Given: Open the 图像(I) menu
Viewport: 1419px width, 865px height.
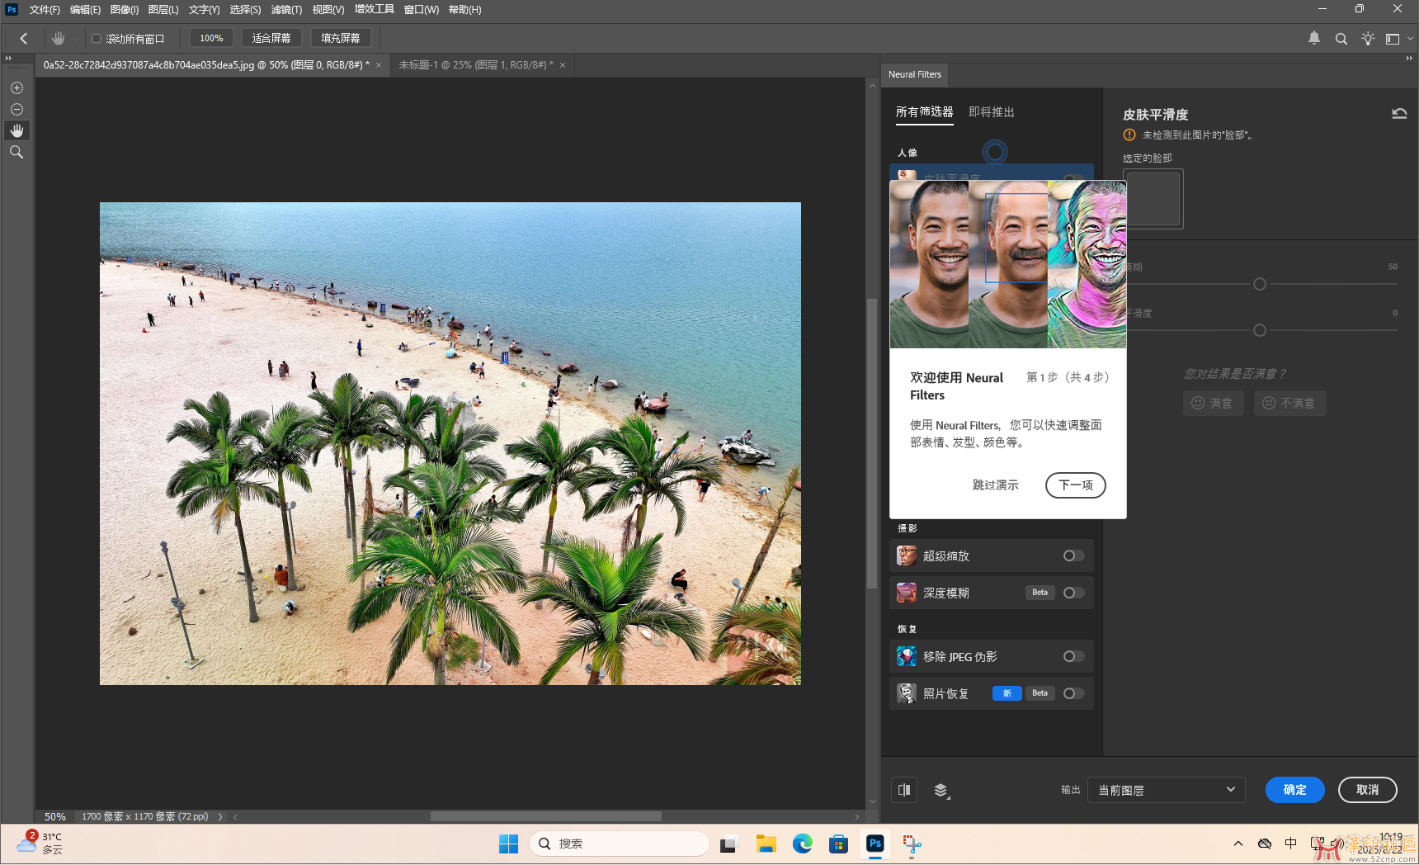Looking at the screenshot, I should point(125,10).
